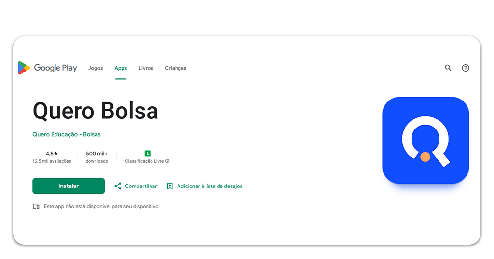Click the 500 mil+ downloads stat
494x259 pixels.
(96, 154)
